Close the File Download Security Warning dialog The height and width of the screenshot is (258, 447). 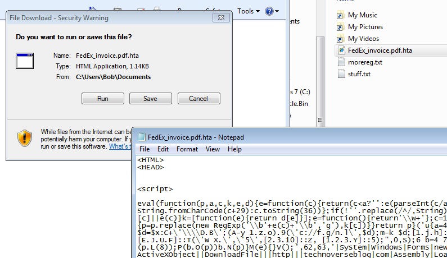tap(221, 17)
